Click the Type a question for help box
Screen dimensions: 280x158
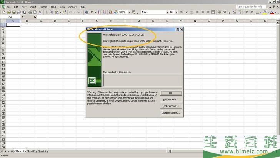(250, 7)
